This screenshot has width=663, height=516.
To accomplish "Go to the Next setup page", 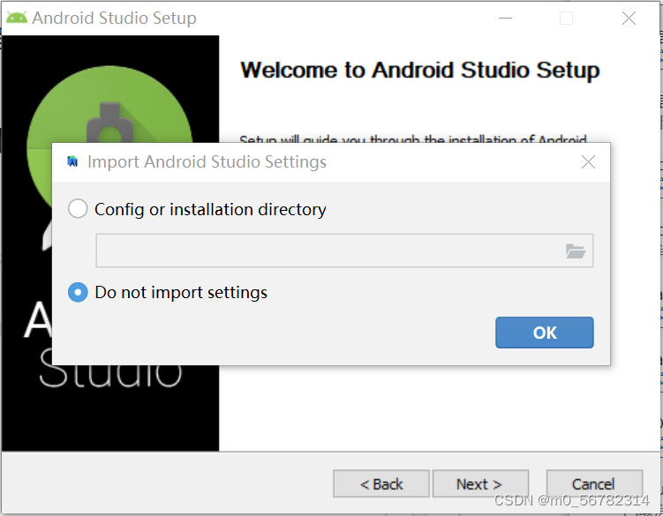I will point(480,483).
